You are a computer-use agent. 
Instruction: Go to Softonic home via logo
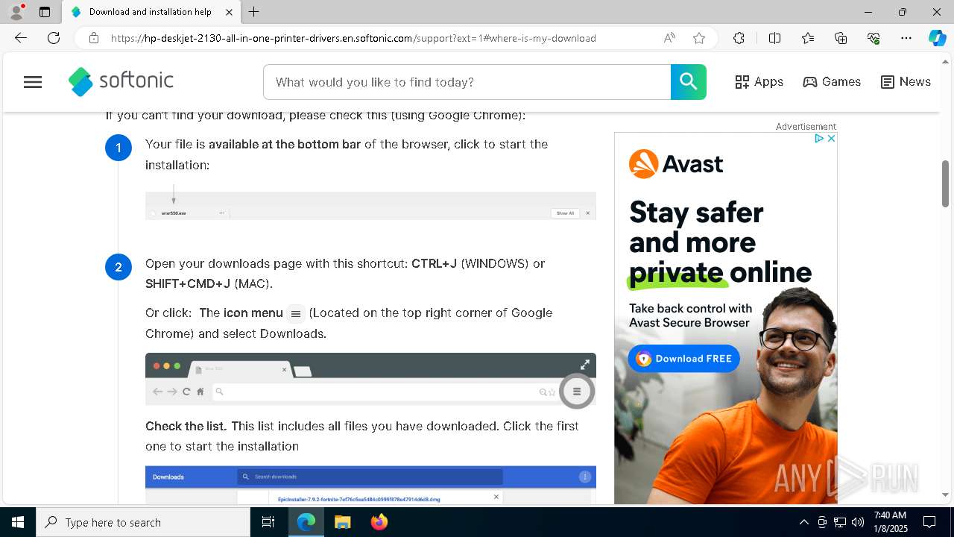(x=121, y=81)
